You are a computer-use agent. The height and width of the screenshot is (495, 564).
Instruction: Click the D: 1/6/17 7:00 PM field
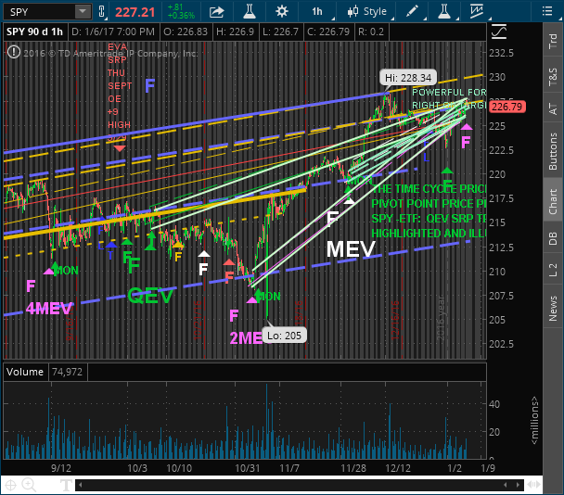tap(113, 32)
